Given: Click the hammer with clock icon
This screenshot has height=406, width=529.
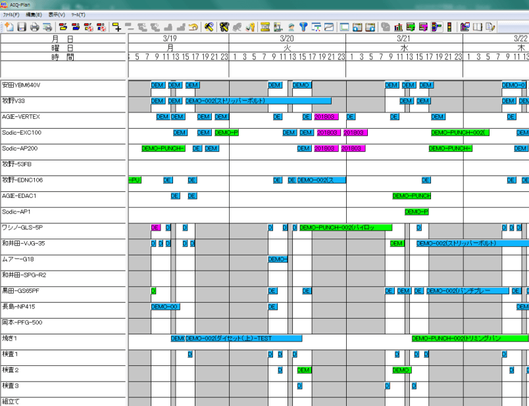Looking at the screenshot, I should [209, 27].
